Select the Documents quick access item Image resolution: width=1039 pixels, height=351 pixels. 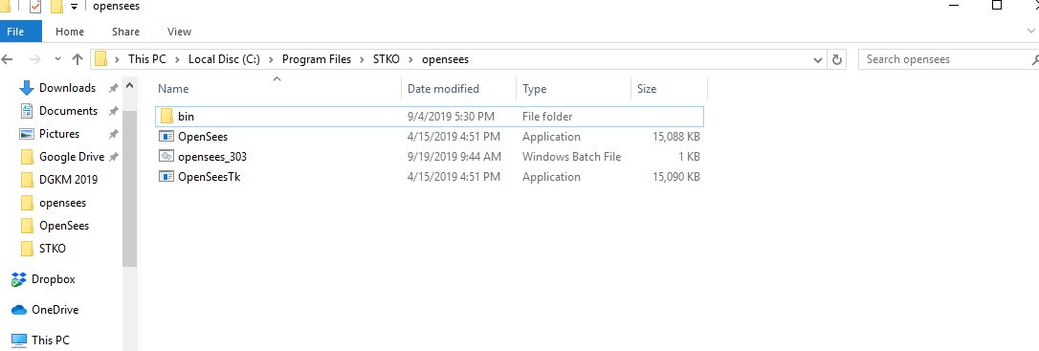click(68, 111)
